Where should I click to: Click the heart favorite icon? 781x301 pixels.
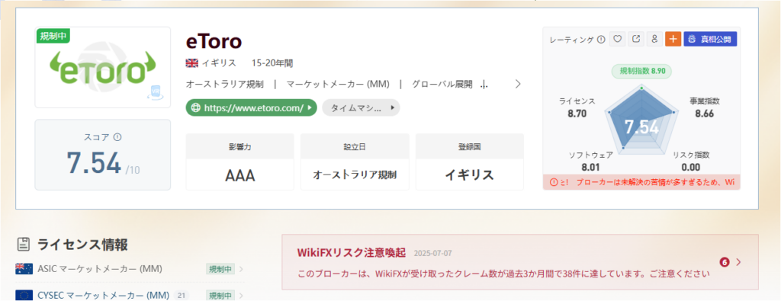[x=618, y=39]
